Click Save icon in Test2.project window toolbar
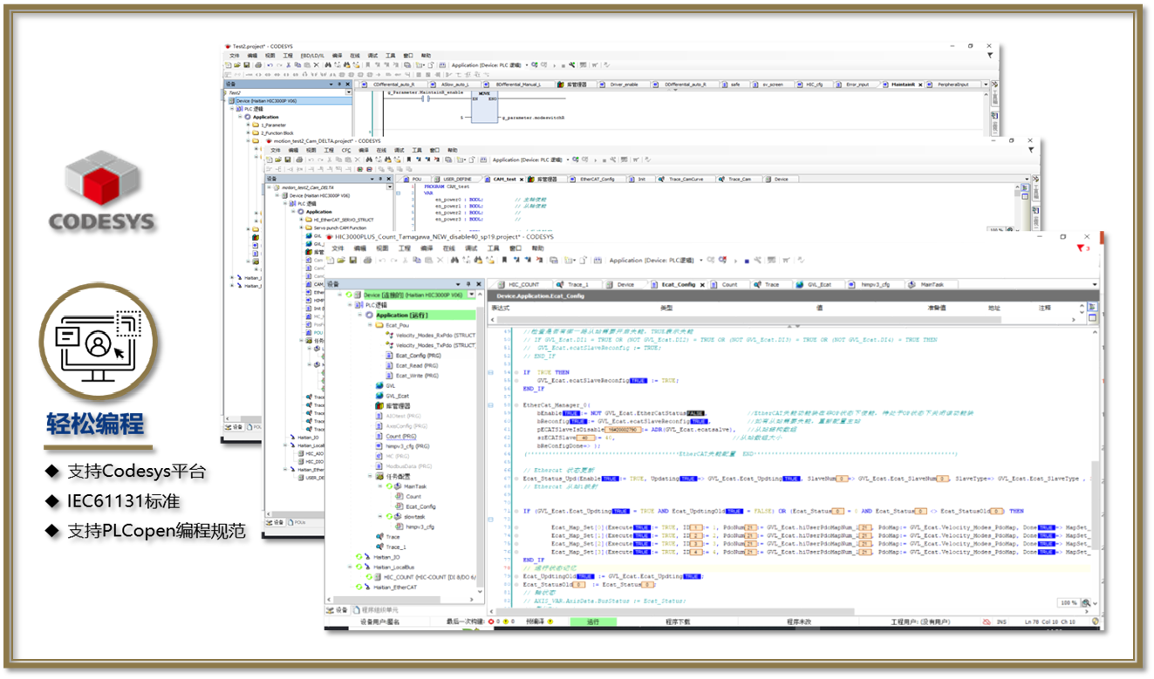Screen dimensions: 1154x679 tap(247, 65)
